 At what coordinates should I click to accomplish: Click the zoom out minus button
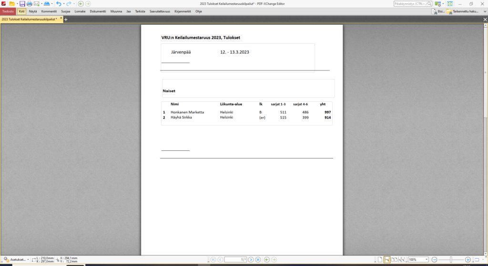click(x=434, y=259)
